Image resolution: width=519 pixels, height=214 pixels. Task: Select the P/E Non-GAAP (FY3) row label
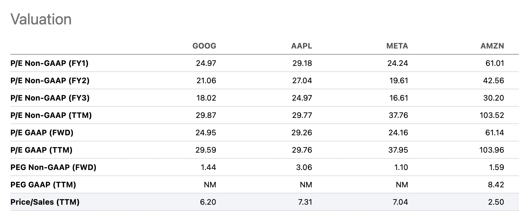[x=50, y=98]
